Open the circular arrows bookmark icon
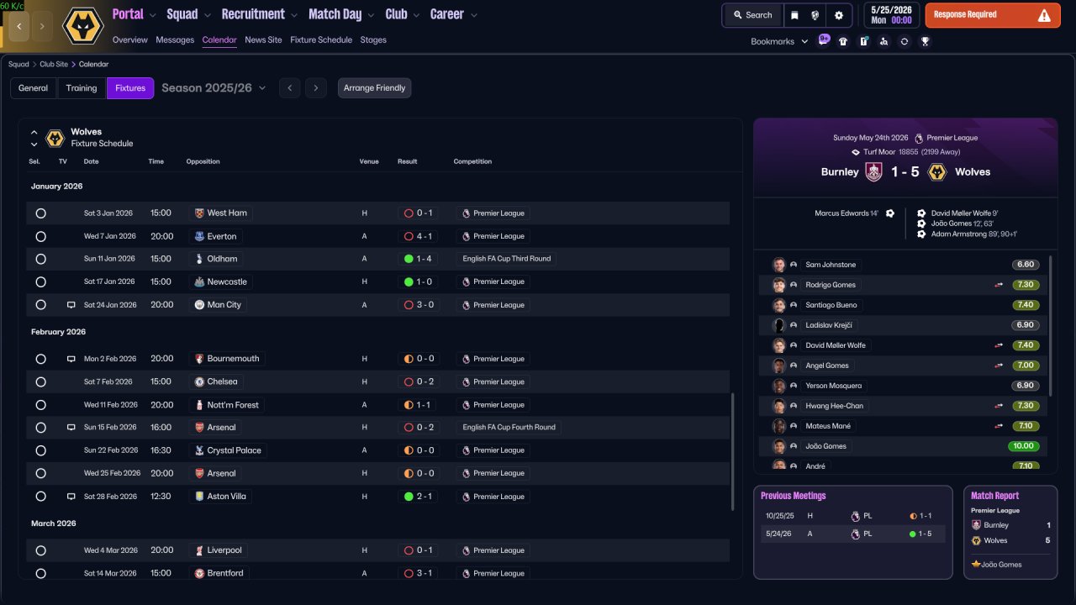This screenshot has width=1076, height=605. coord(904,41)
